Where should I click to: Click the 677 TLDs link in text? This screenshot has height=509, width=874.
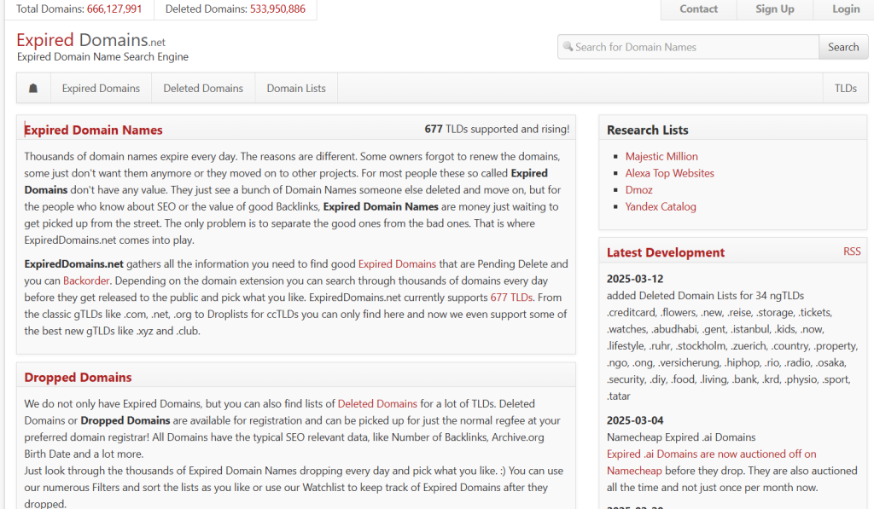coord(511,298)
